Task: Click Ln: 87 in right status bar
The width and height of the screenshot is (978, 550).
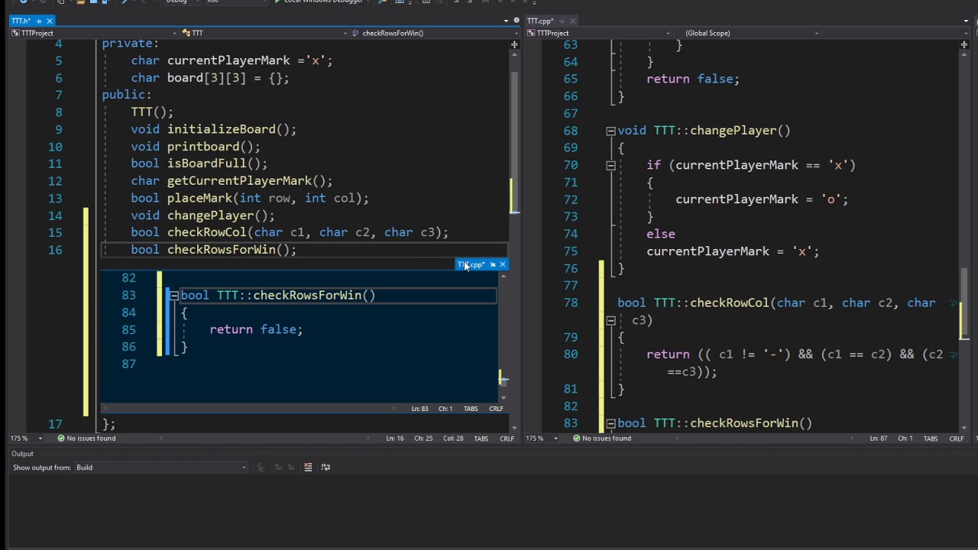Action: pyautogui.click(x=879, y=438)
